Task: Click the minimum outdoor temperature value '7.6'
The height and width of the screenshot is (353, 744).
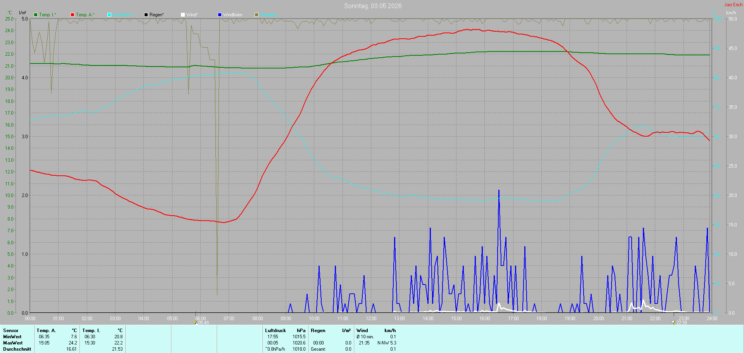Action: (x=74, y=337)
